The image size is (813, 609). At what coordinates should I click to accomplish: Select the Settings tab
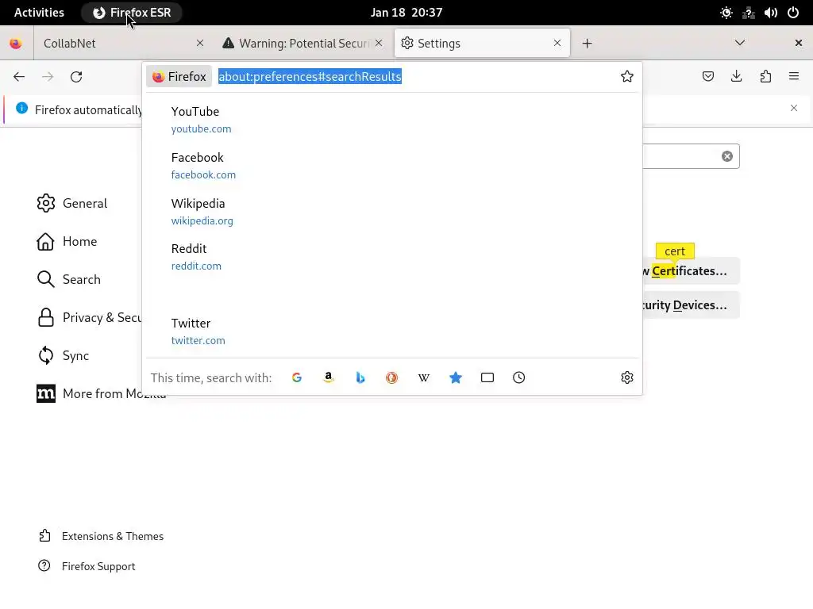coord(482,44)
